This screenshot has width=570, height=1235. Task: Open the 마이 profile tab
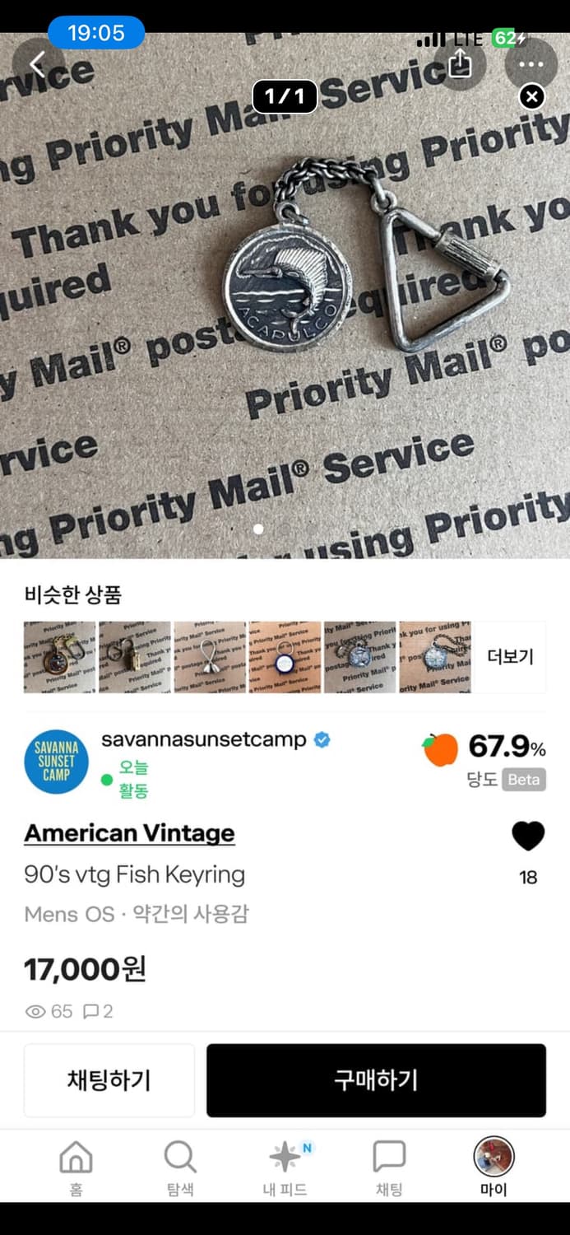pos(494,1167)
